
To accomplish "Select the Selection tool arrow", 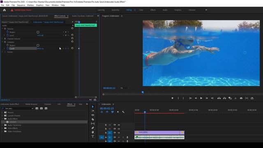I will click(93, 107).
